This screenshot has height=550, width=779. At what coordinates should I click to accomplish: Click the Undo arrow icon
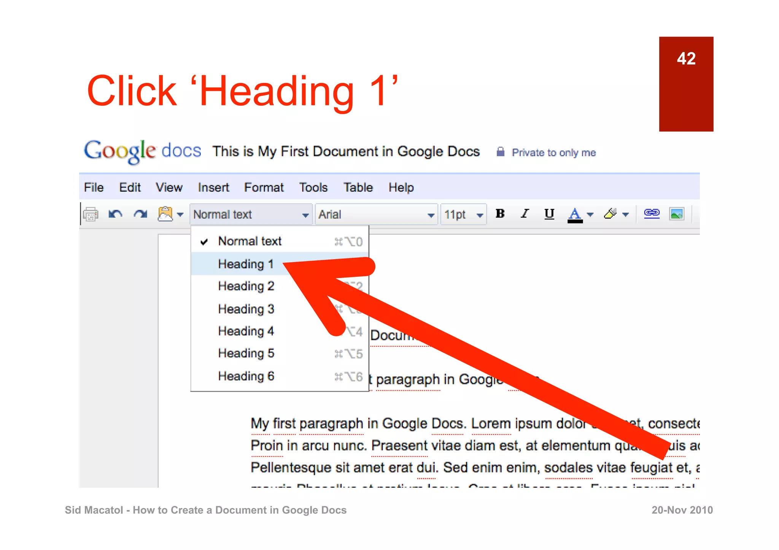115,214
